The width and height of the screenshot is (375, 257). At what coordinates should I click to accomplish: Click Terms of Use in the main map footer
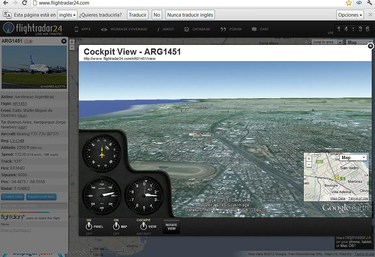(x=364, y=254)
